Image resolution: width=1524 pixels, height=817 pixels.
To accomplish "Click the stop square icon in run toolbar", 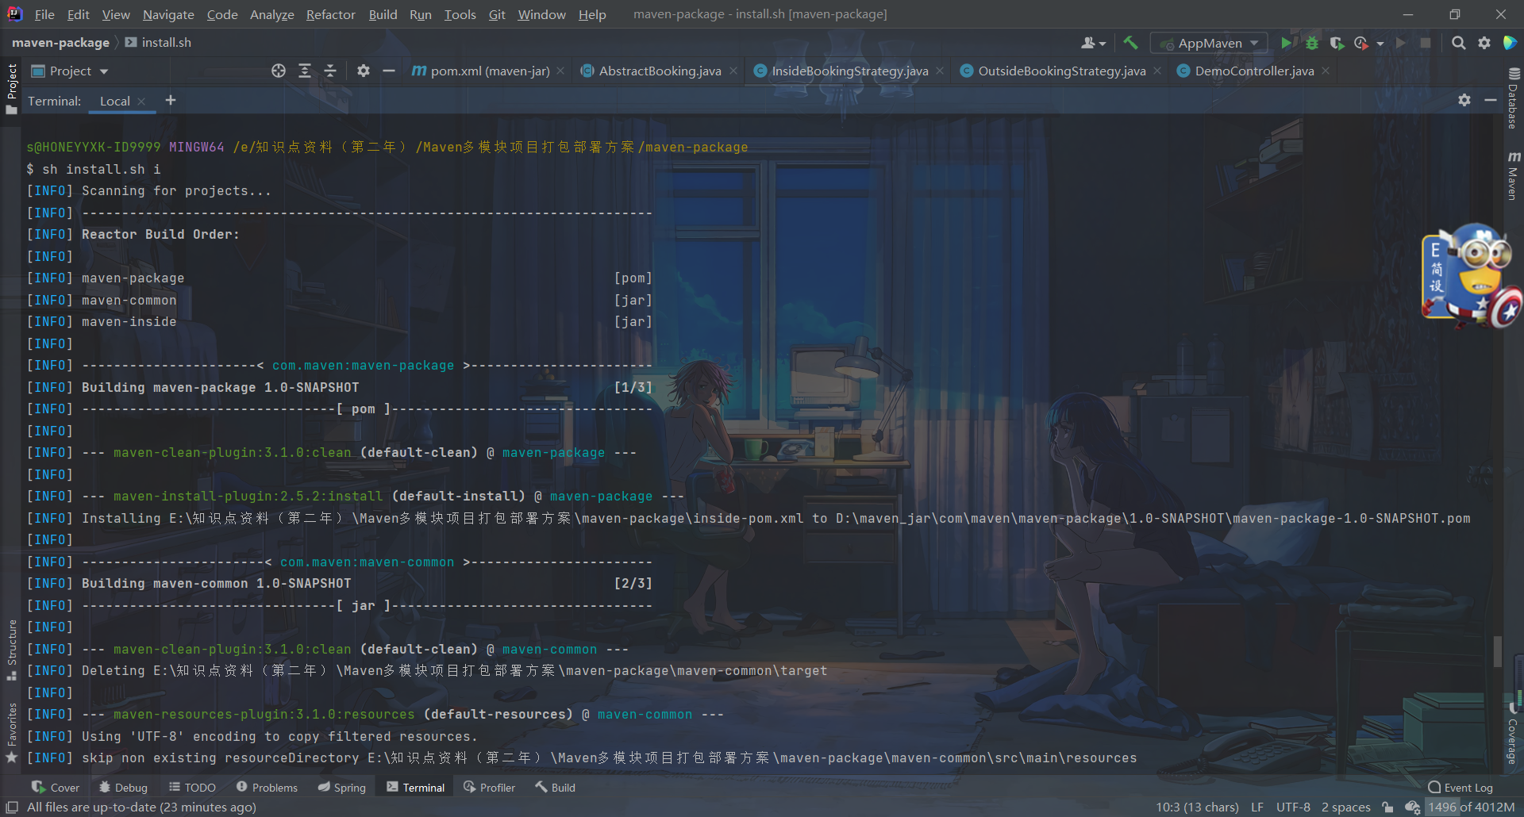I will click(1426, 43).
